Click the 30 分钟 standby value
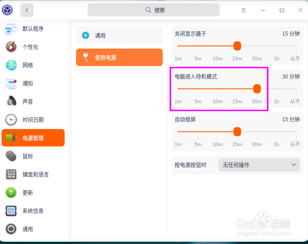Image resolution: width=308 pixels, height=244 pixels. [x=291, y=76]
